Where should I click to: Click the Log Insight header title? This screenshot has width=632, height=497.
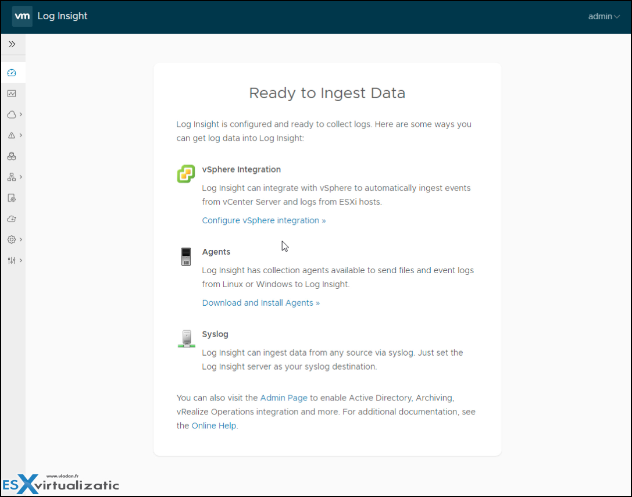(62, 16)
